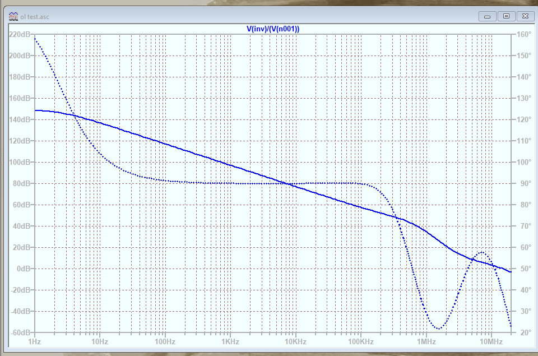The width and height of the screenshot is (538, 356).
Task: Click the 50° phase axis label
Action: point(526,269)
